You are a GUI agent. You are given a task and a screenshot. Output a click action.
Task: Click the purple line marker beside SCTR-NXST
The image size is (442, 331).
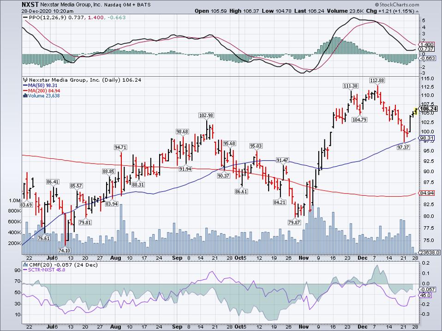point(25,270)
